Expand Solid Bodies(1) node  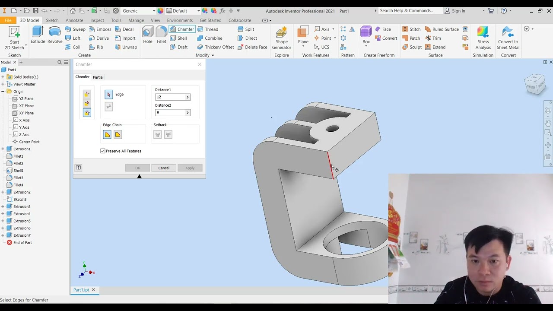[x=3, y=77]
